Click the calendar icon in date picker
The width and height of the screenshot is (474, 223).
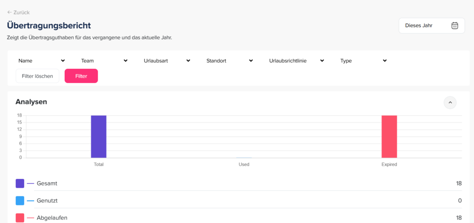click(455, 25)
